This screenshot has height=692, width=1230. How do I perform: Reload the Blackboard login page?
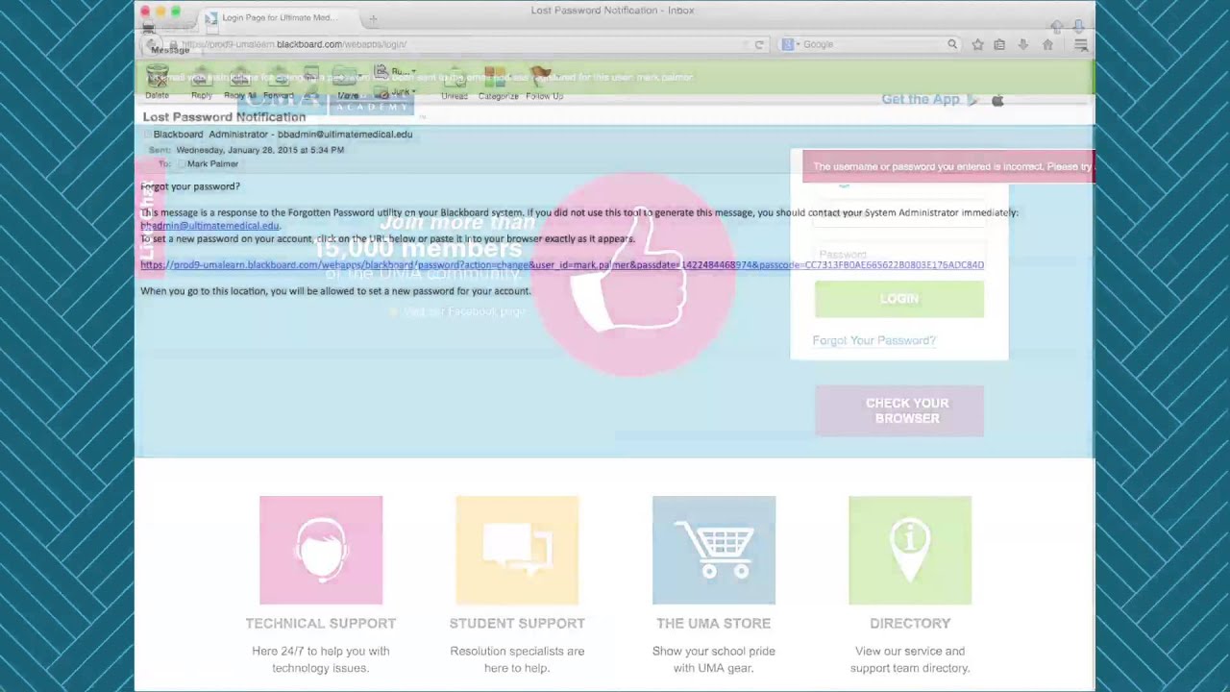pyautogui.click(x=759, y=44)
